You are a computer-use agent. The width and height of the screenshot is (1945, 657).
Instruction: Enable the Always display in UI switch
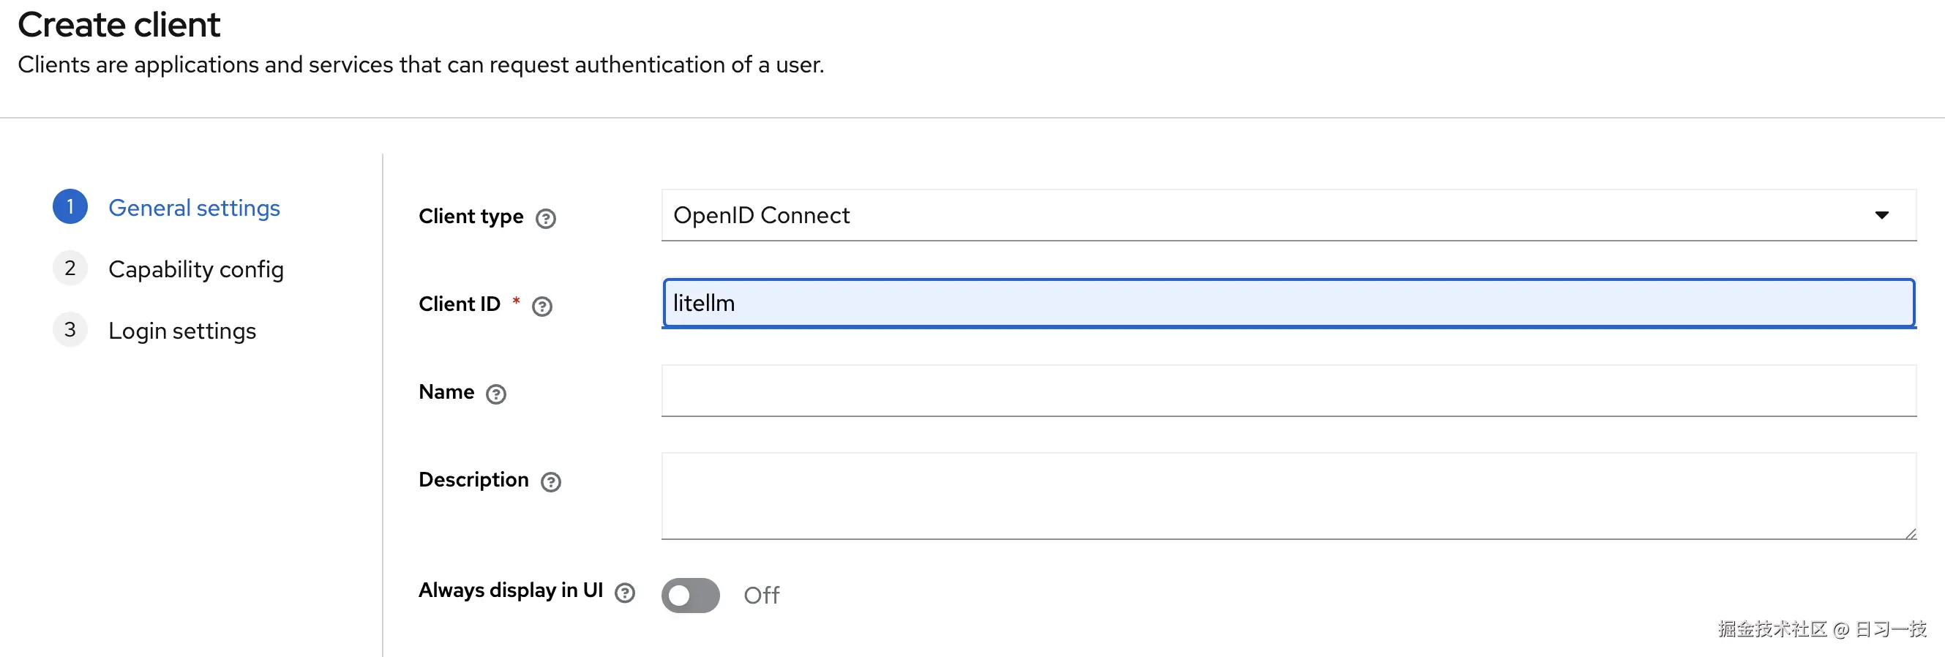(x=690, y=595)
